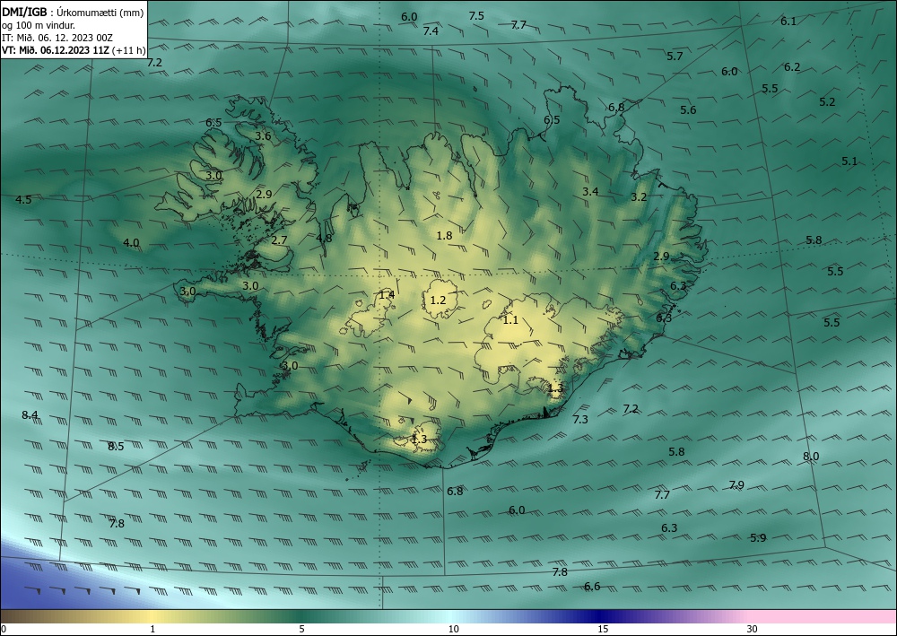Click the 7.4 value label
This screenshot has width=897, height=636.
[x=431, y=30]
